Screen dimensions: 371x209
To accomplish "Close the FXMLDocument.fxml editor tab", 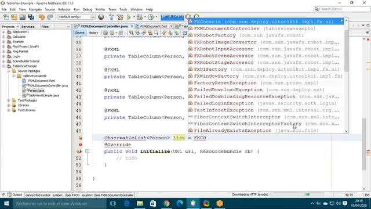I will coord(172,26).
